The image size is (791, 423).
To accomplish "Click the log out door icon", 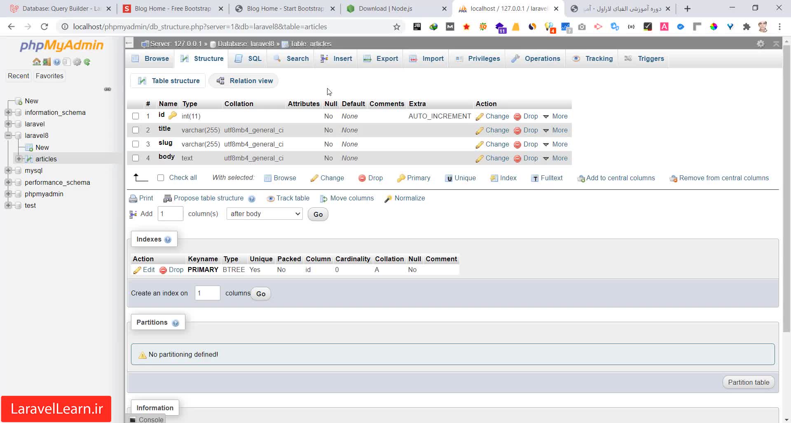I will click(x=47, y=62).
